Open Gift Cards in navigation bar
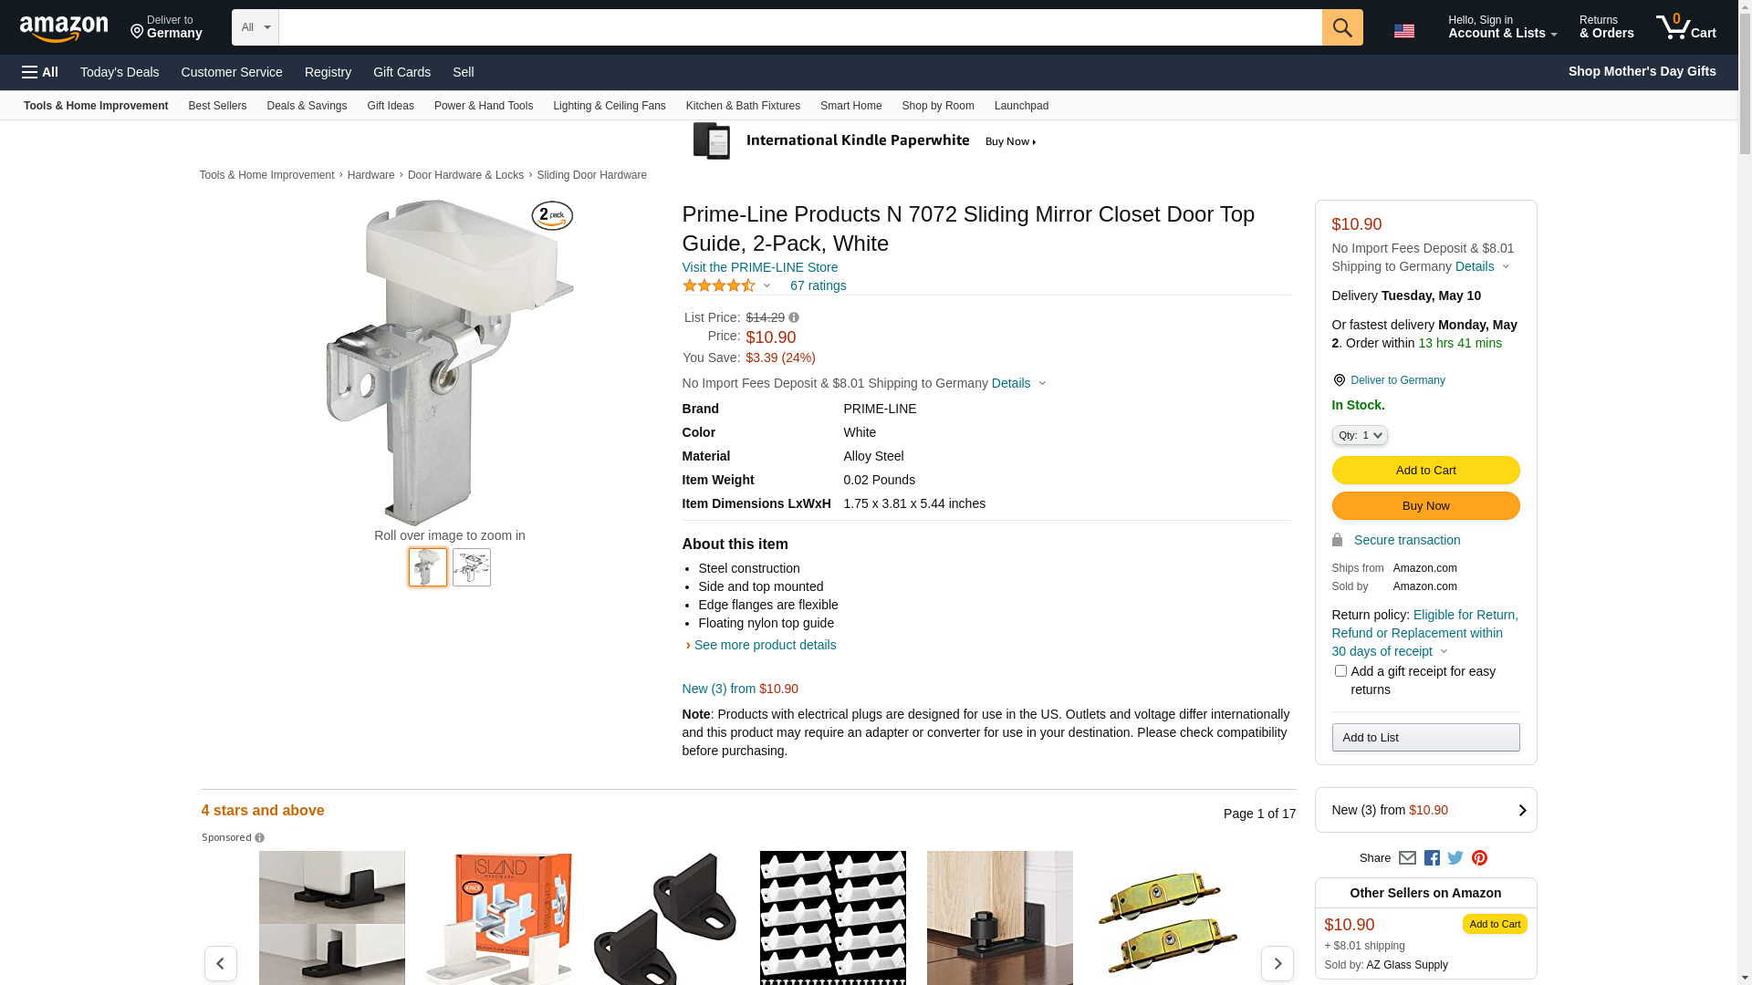 (401, 72)
